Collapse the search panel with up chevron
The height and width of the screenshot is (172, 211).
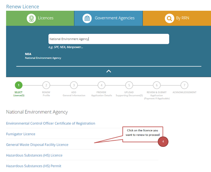coord(109,71)
